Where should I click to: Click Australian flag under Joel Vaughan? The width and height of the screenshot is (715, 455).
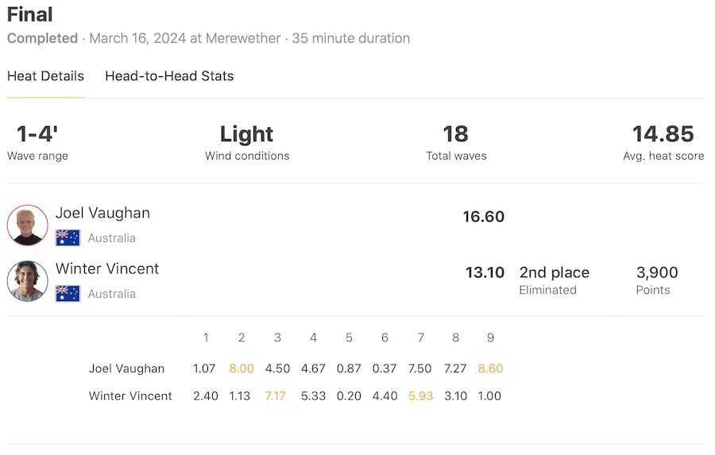68,237
